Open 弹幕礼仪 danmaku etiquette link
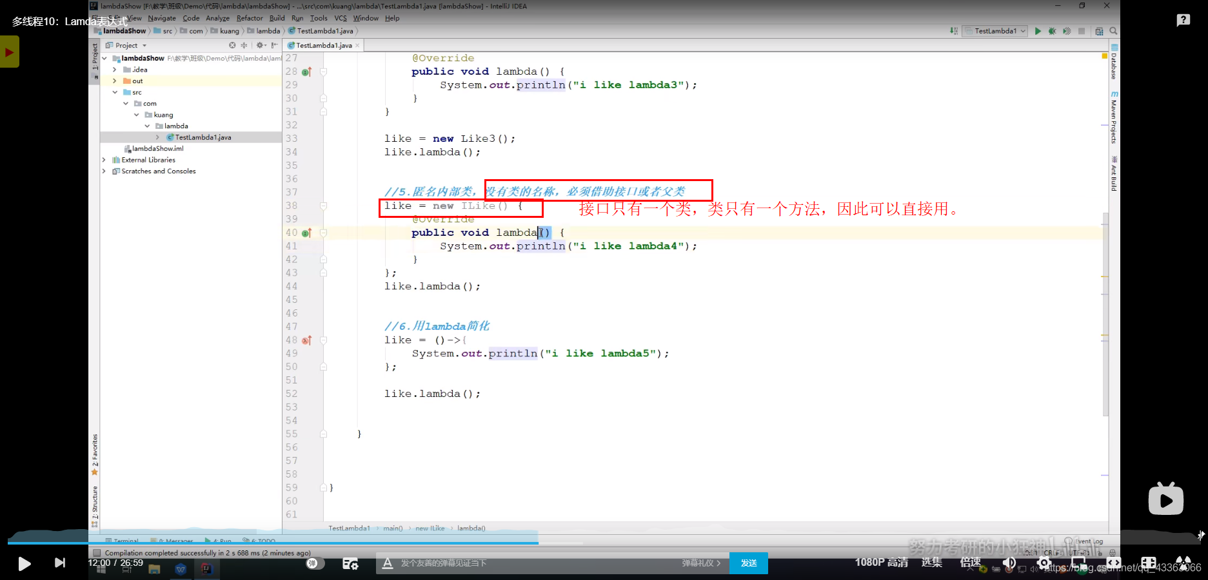The height and width of the screenshot is (580, 1208). pos(701,563)
